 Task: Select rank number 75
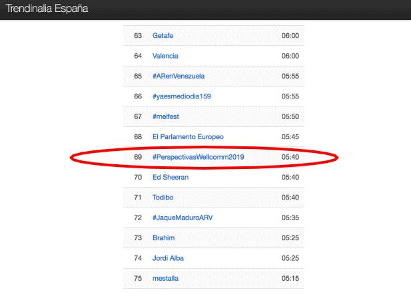(x=138, y=278)
